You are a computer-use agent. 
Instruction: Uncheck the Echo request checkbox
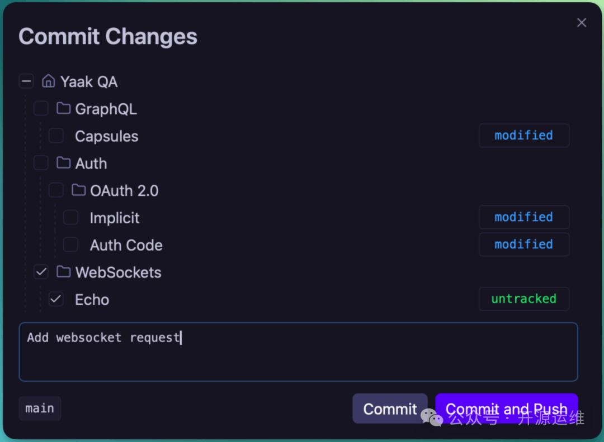56,299
